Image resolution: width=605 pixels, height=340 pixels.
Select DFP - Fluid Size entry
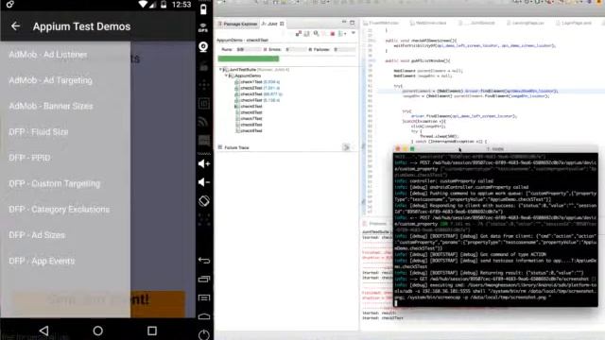39,132
